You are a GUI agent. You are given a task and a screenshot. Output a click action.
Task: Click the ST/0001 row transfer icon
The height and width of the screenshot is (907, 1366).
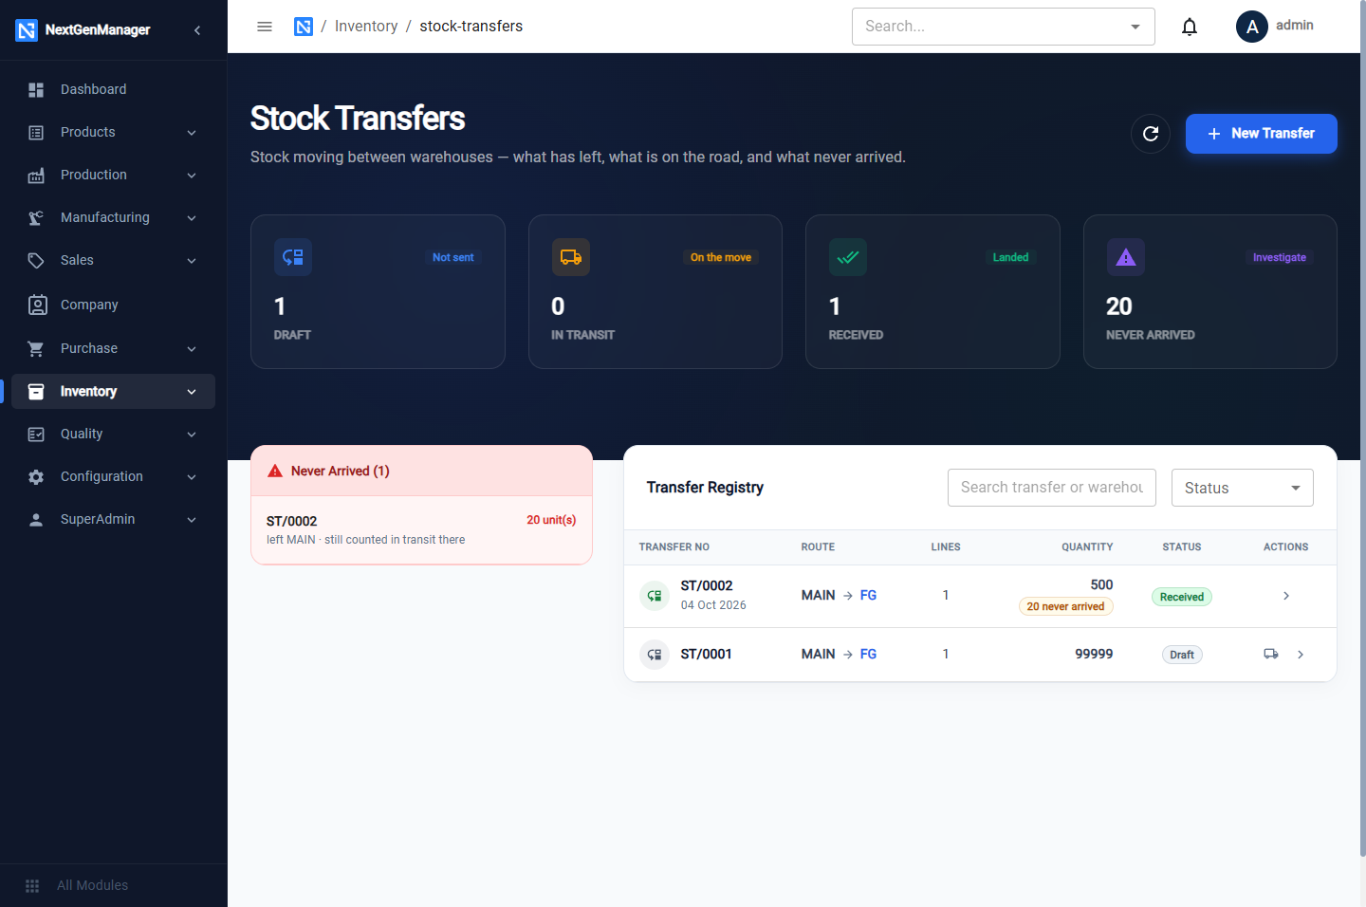655,654
